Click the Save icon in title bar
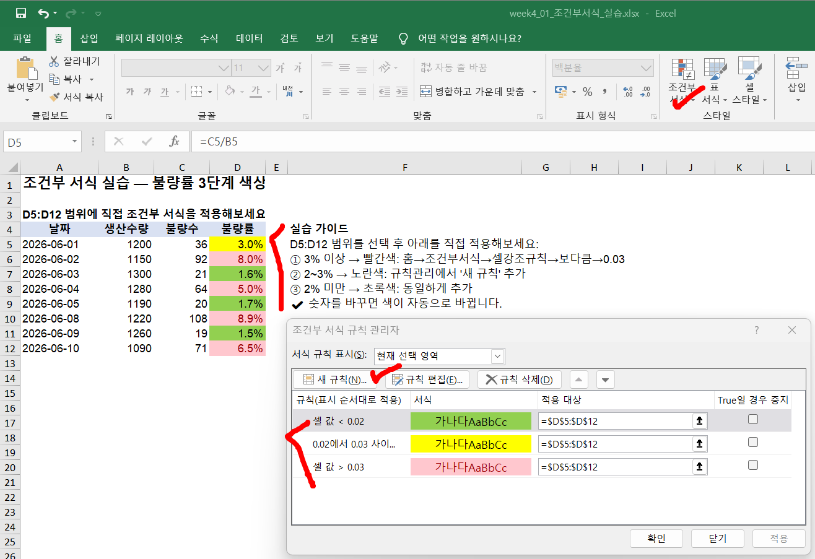815x559 pixels. click(20, 13)
